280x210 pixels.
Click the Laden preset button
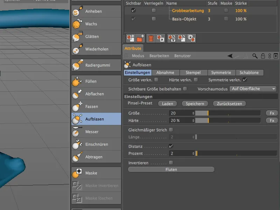(x=168, y=104)
